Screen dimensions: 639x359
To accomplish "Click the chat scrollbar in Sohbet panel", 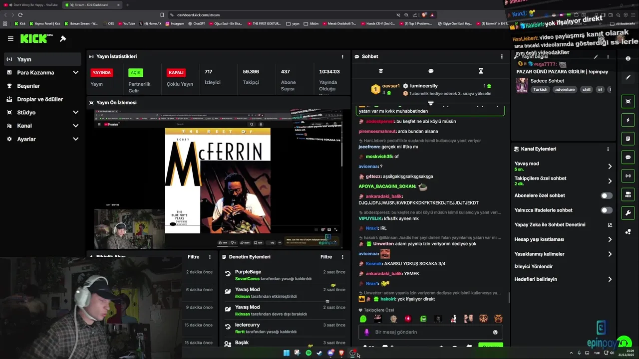I will tap(509, 298).
